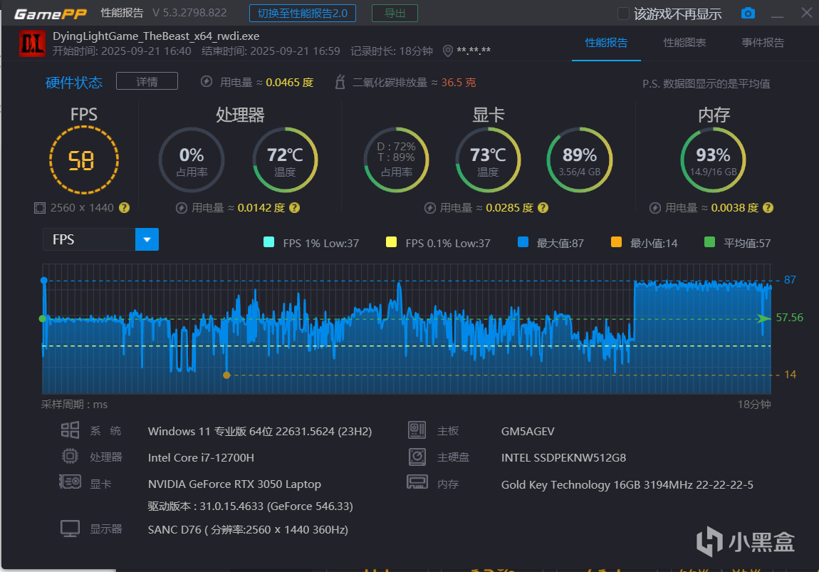Click 切换至性能报告2.0 button
This screenshot has height=572, width=819.
coord(303,13)
